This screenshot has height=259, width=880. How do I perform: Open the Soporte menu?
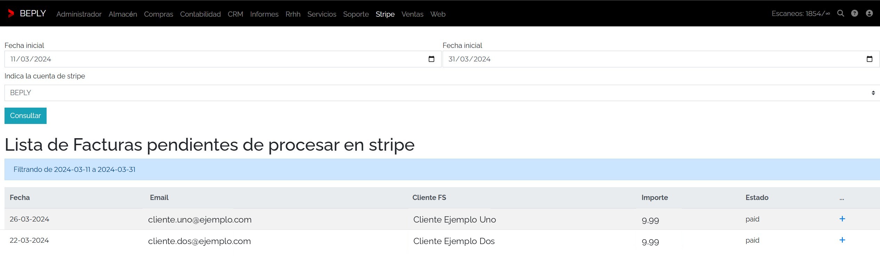pos(356,14)
